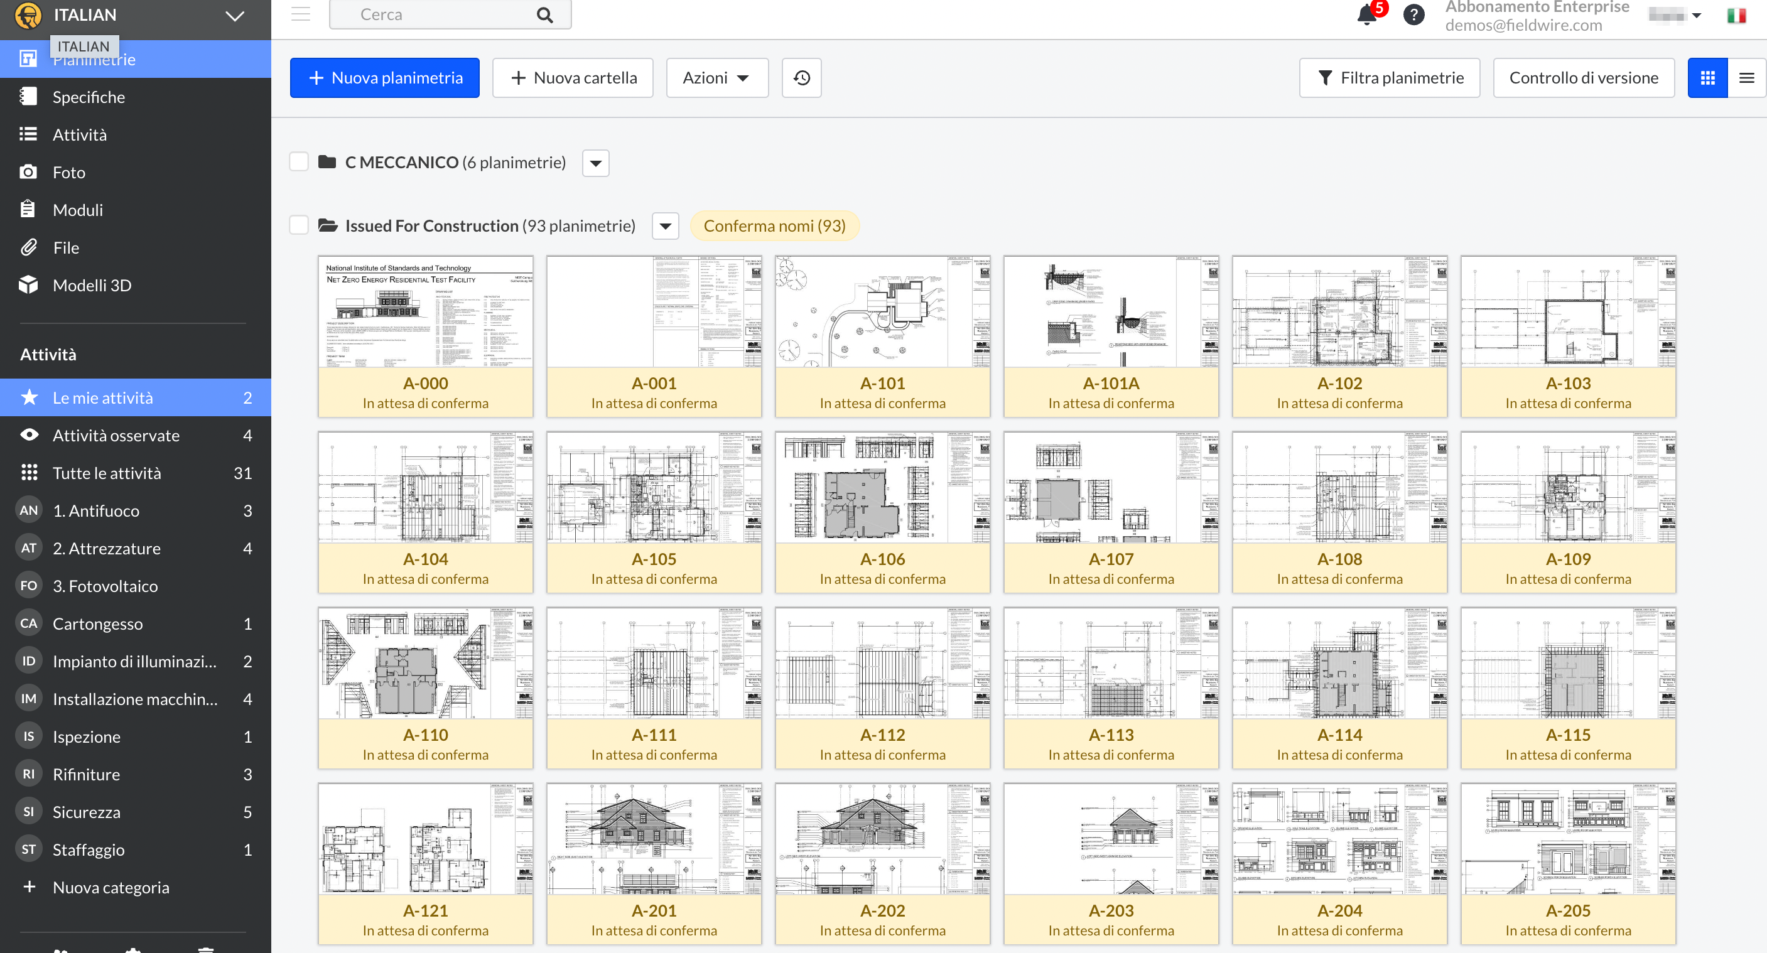Expand the ITALIAN project chevron
This screenshot has width=1767, height=953.
tap(235, 16)
